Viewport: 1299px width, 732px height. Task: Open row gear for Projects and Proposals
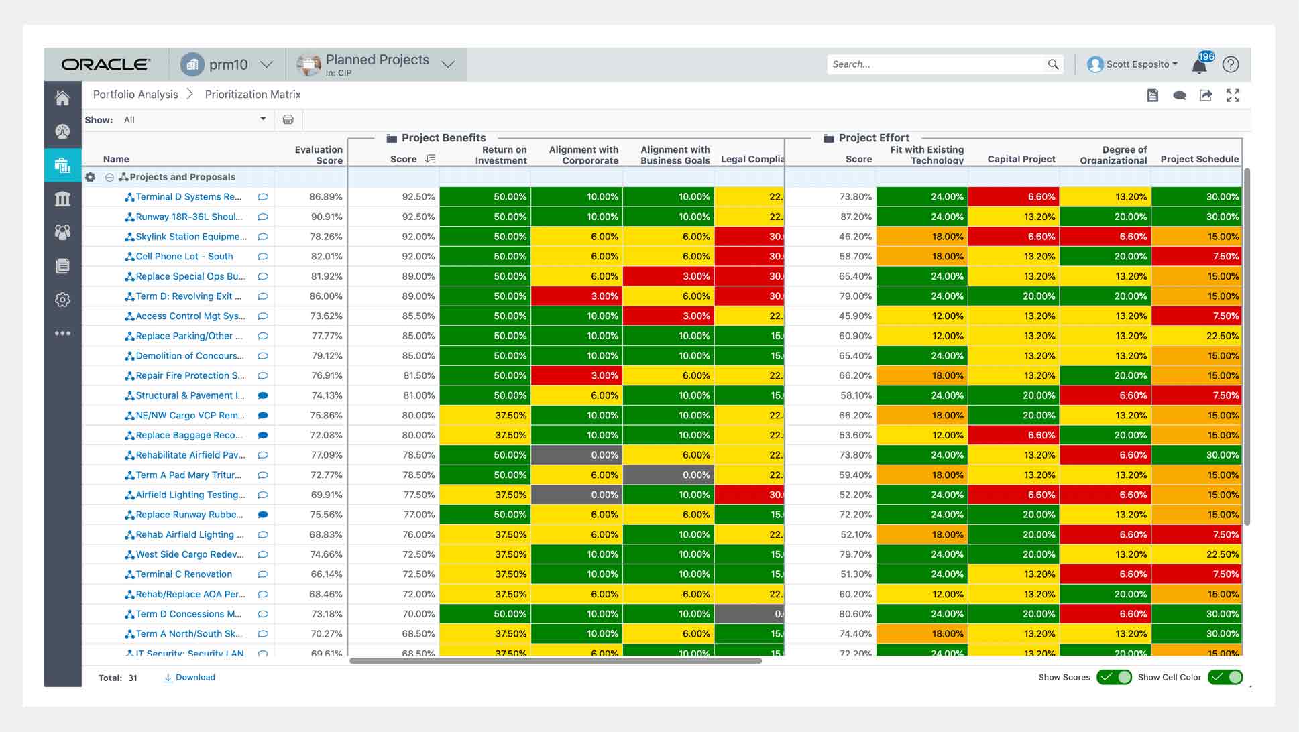point(91,177)
